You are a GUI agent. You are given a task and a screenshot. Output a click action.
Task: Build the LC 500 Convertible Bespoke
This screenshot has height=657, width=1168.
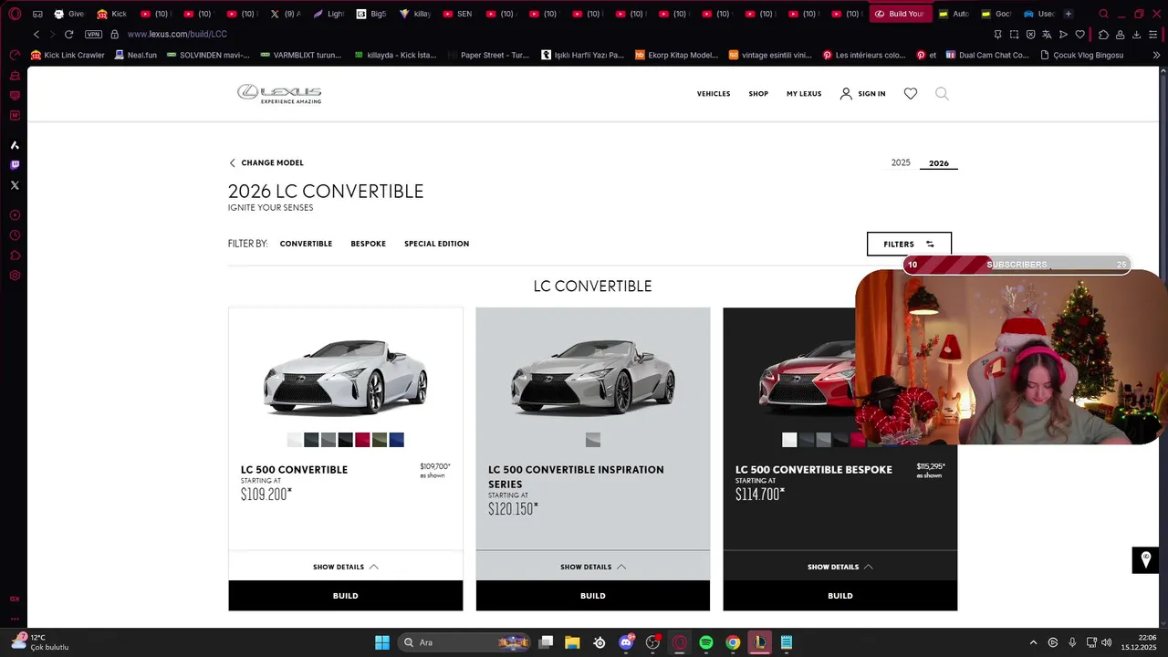840,596
